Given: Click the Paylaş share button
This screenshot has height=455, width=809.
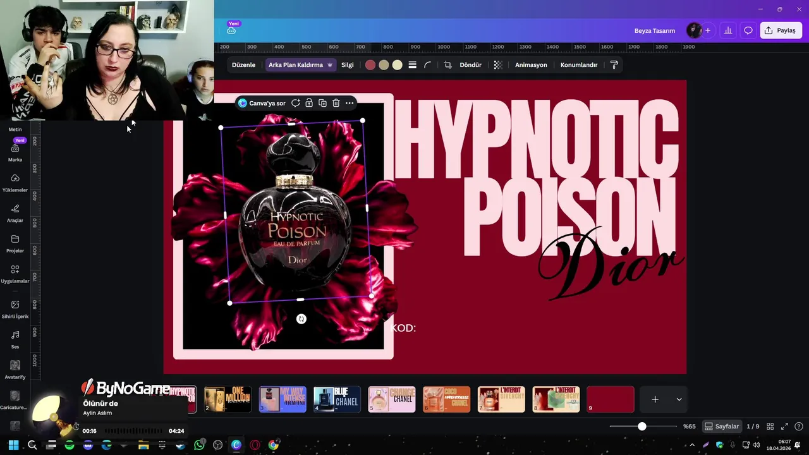Looking at the screenshot, I should click(781, 30).
